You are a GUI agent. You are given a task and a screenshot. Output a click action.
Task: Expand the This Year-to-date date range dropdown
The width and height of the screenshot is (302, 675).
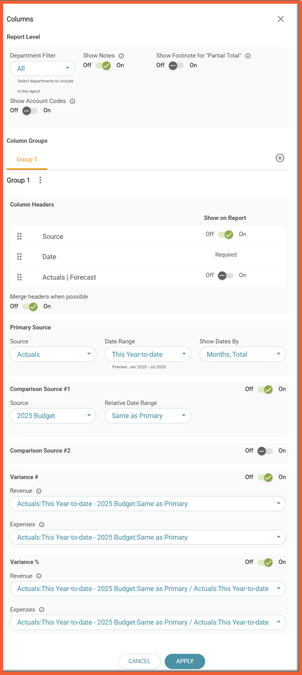click(148, 354)
